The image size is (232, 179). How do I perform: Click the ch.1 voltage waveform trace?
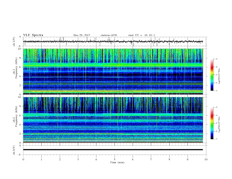coord(113,42)
